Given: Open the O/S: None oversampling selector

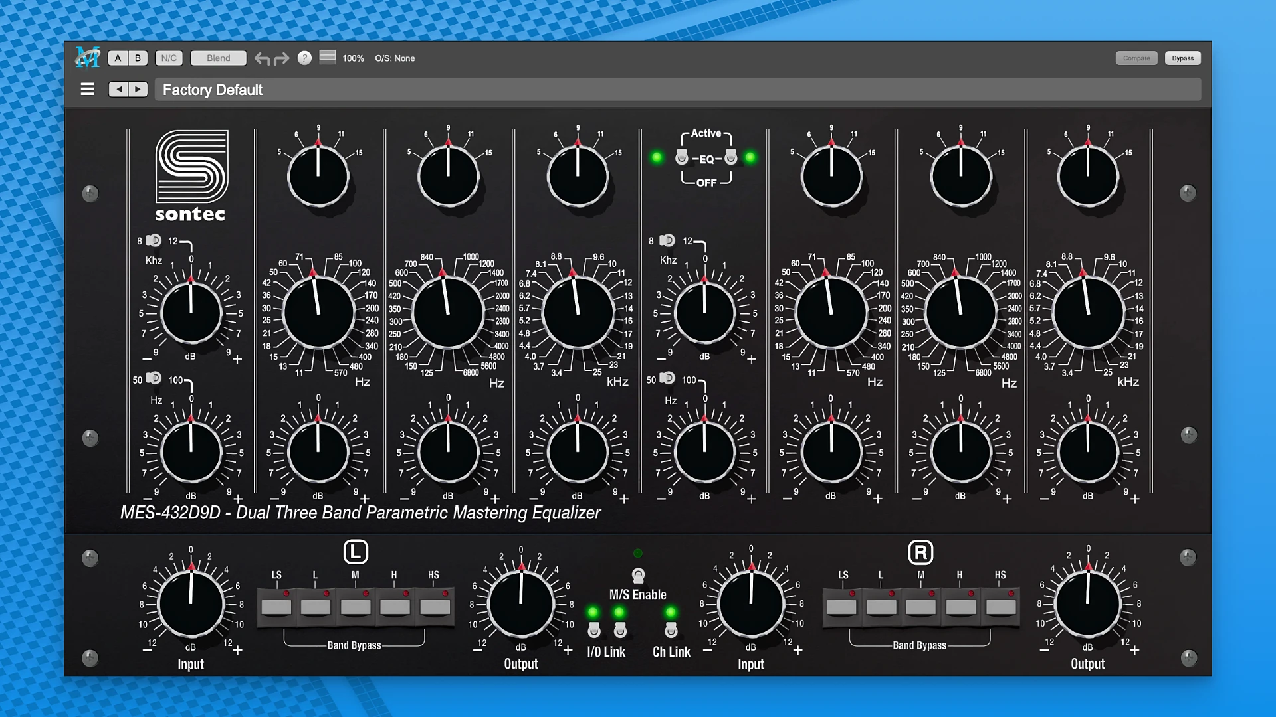Looking at the screenshot, I should (x=396, y=58).
